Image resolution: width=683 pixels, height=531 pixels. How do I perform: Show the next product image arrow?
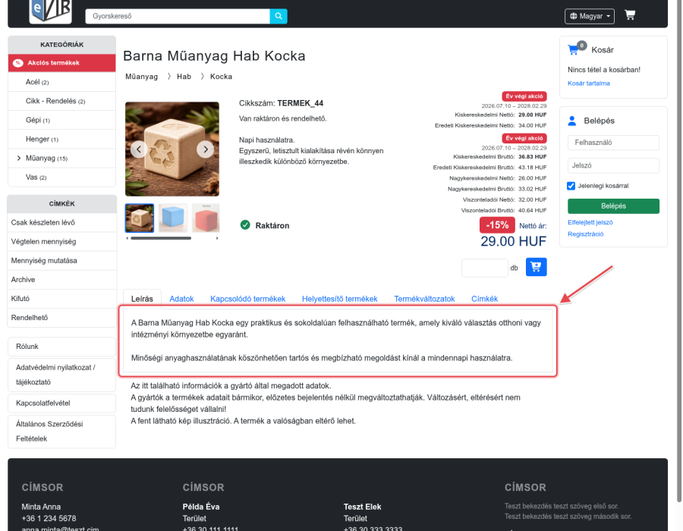[x=205, y=149]
